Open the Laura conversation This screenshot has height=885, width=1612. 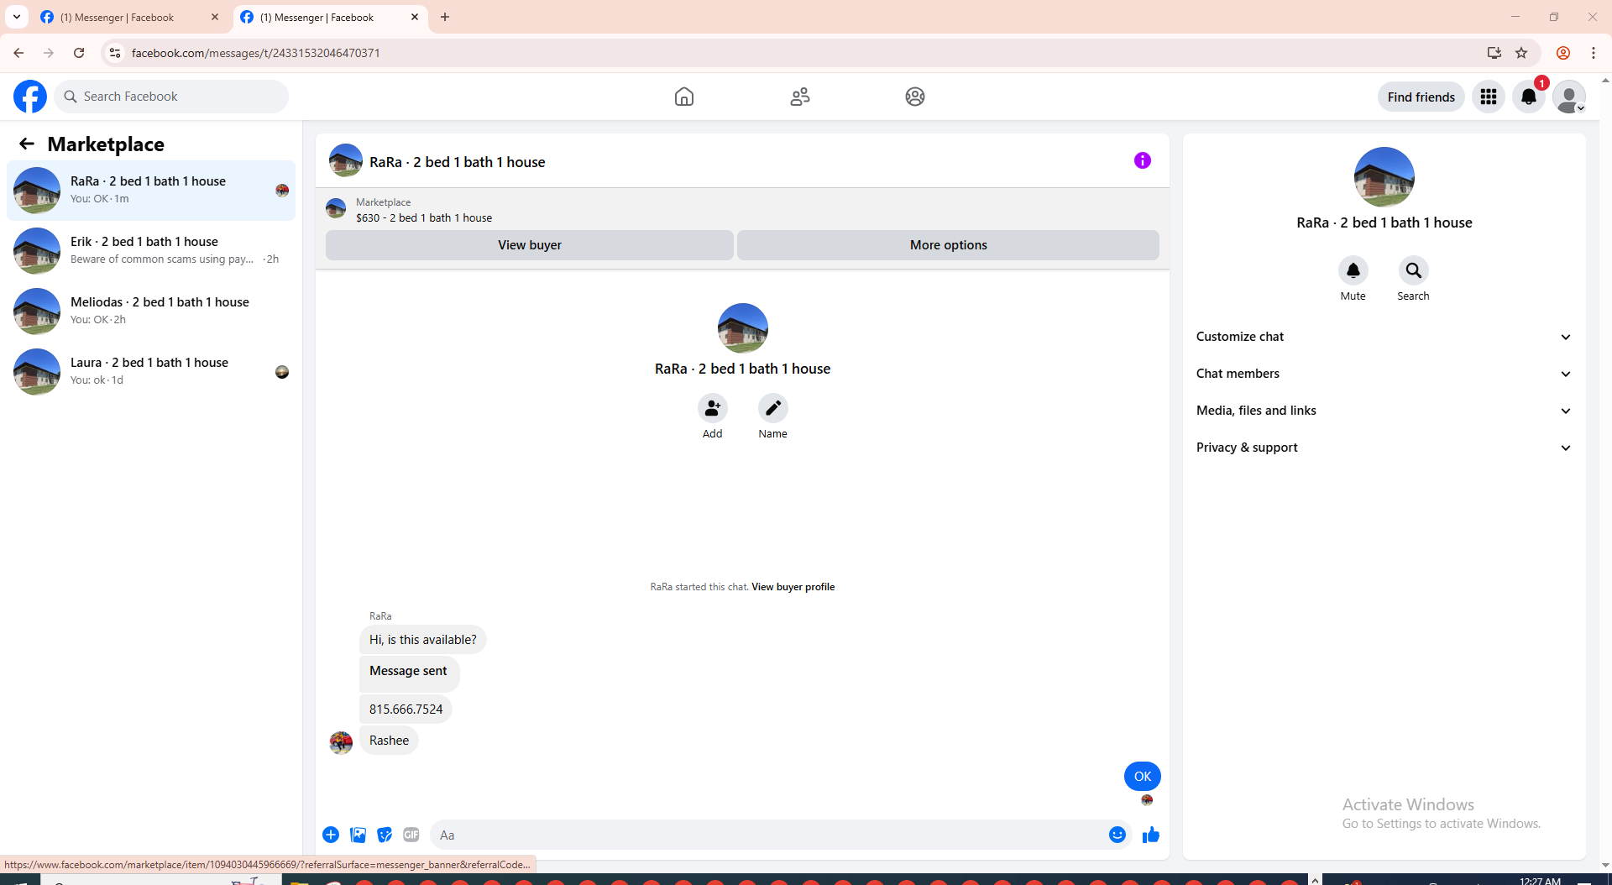[x=151, y=372]
